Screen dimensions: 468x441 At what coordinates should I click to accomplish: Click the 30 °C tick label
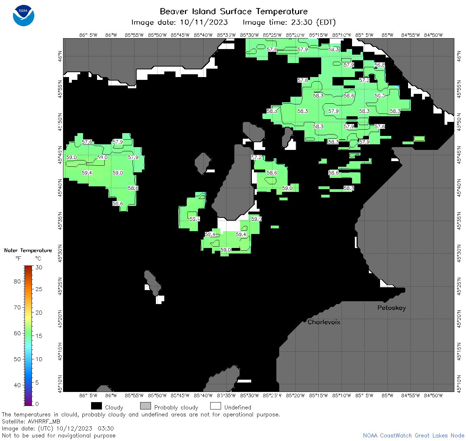[39, 267]
